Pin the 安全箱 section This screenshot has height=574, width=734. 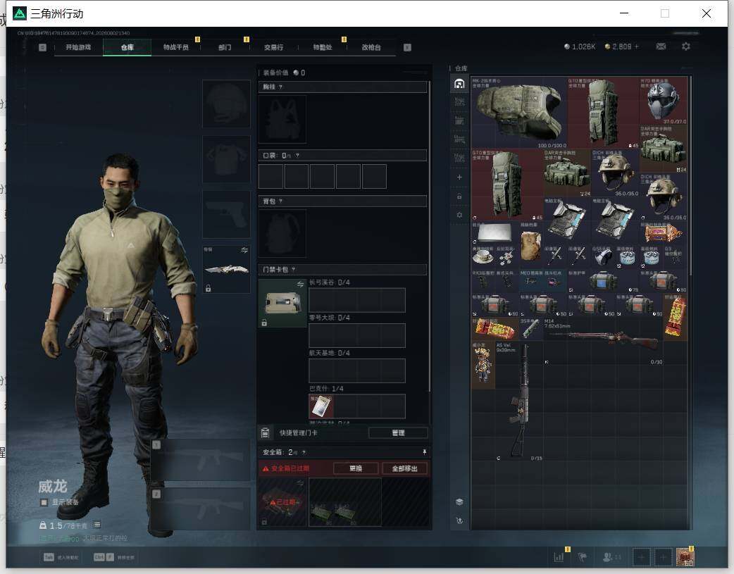(424, 451)
